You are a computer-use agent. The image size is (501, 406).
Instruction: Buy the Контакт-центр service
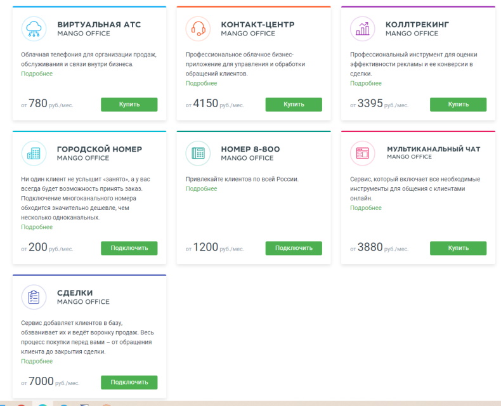coord(294,105)
